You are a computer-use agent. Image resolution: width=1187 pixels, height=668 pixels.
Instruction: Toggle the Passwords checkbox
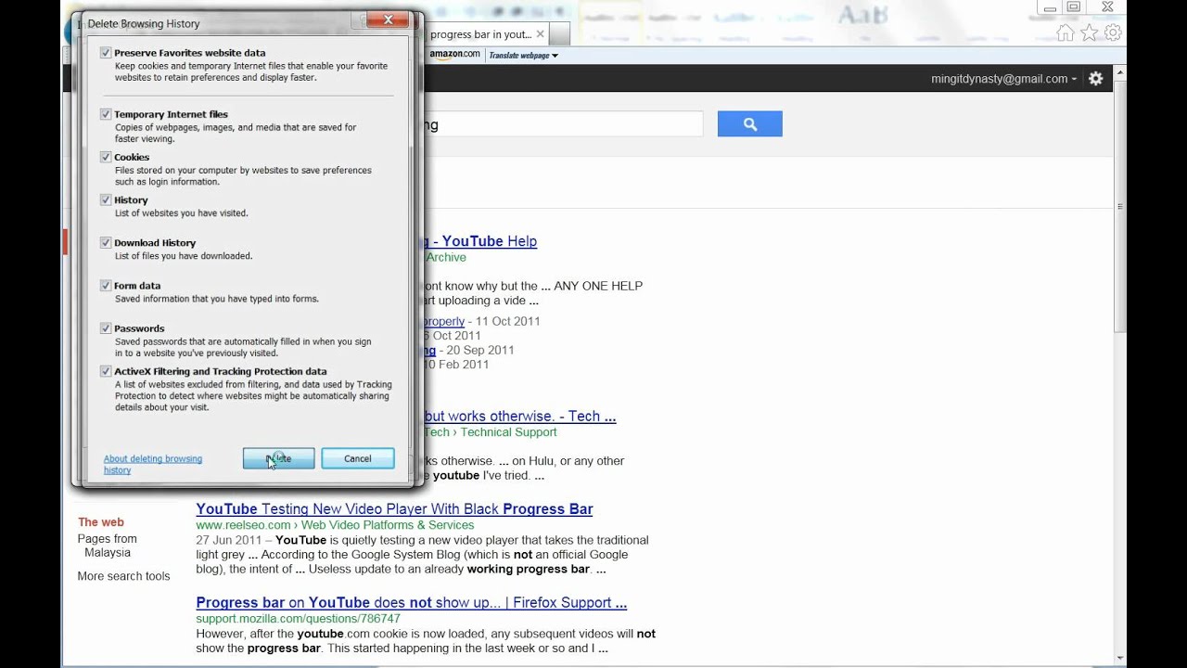pyautogui.click(x=106, y=328)
